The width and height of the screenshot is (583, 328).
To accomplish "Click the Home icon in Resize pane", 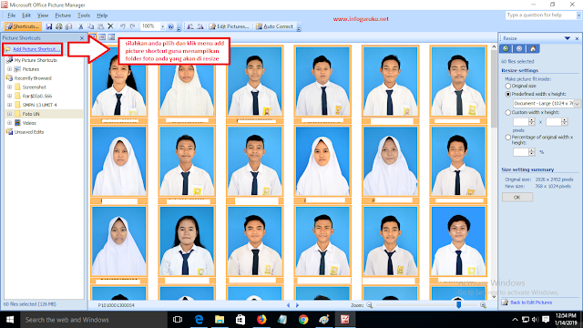I will click(x=533, y=48).
